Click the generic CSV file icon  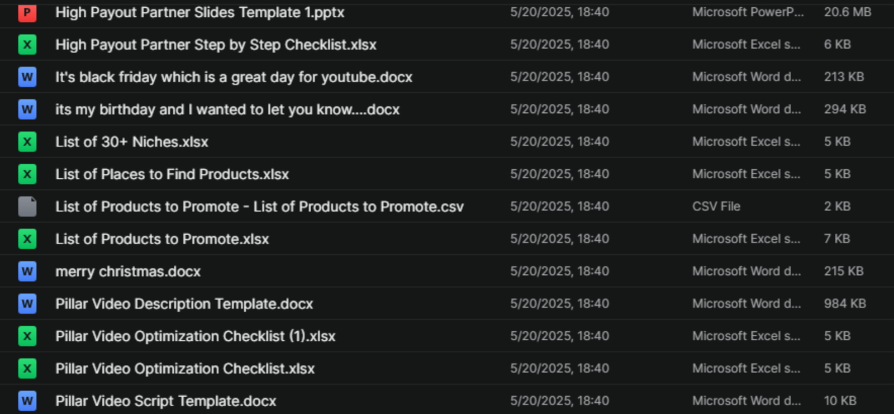coord(27,207)
